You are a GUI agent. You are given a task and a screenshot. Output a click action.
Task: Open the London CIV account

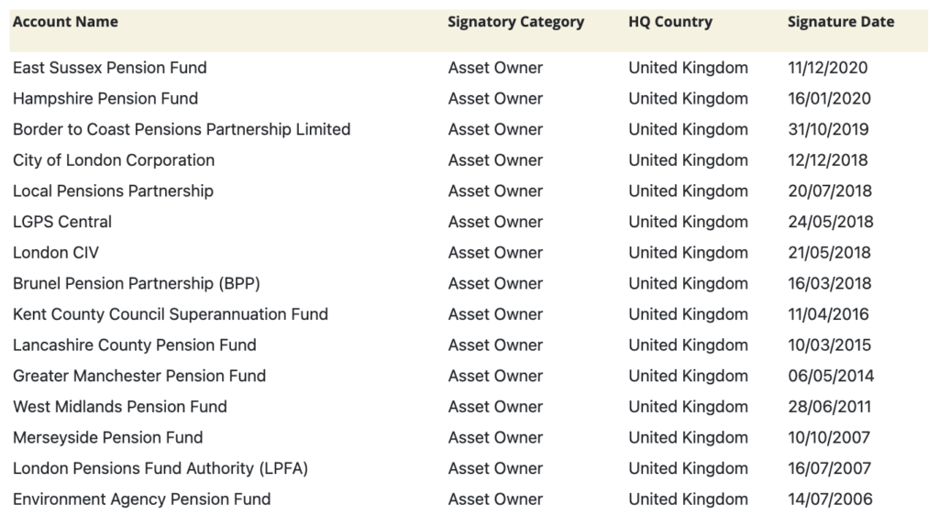point(56,253)
